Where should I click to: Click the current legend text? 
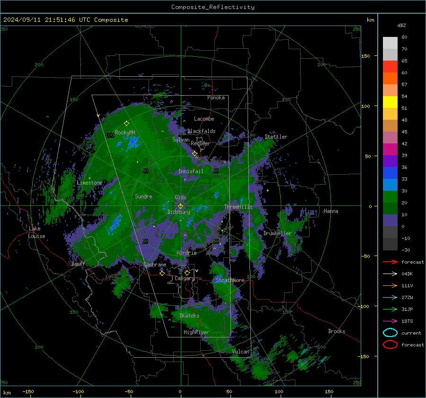411,333
